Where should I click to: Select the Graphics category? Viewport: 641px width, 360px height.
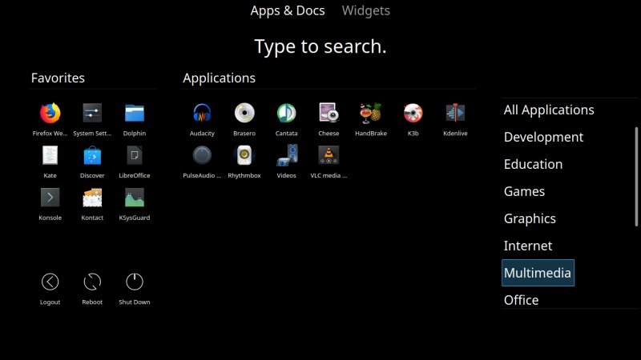(530, 218)
